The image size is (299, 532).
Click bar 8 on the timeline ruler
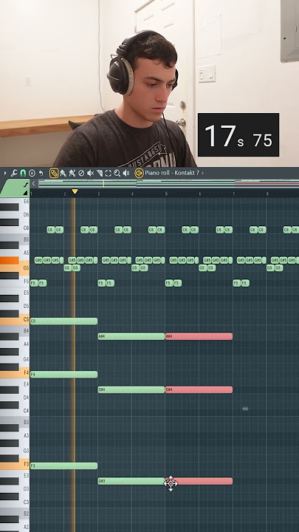pyautogui.click(x=267, y=194)
